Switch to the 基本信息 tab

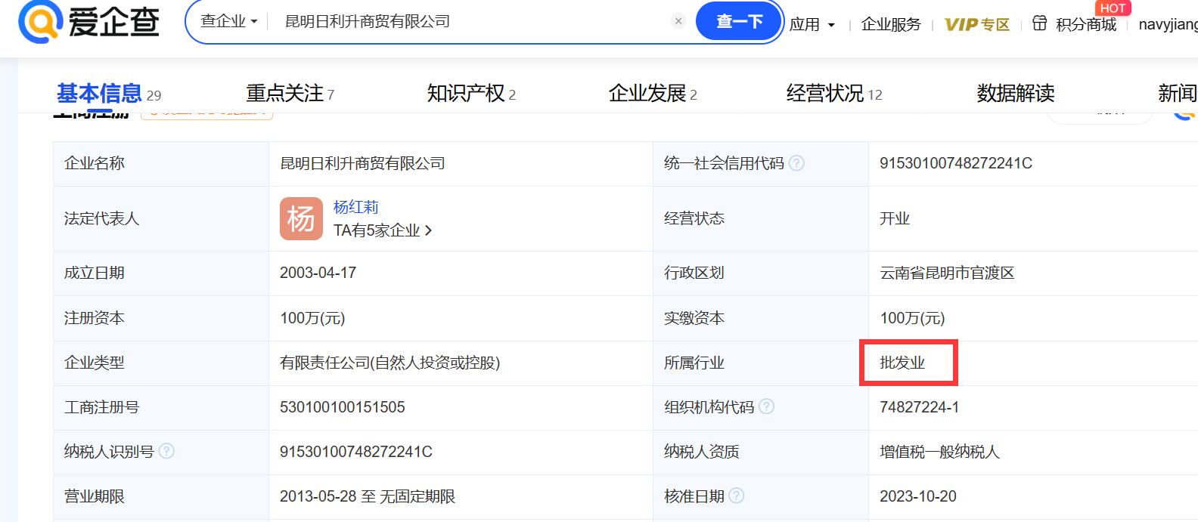pyautogui.click(x=108, y=94)
